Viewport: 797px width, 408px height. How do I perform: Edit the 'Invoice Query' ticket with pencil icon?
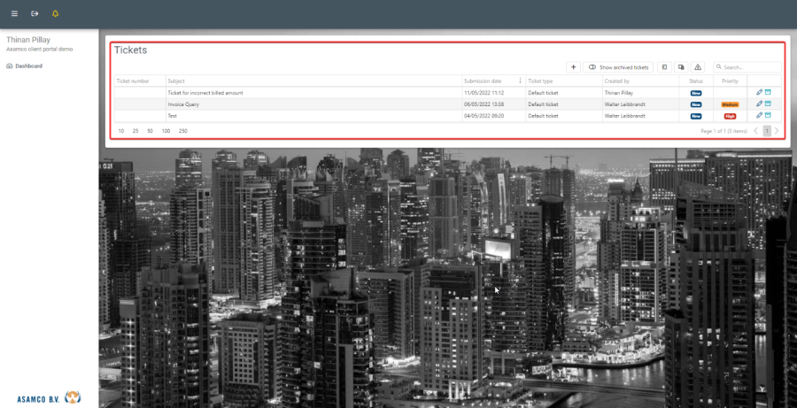759,104
